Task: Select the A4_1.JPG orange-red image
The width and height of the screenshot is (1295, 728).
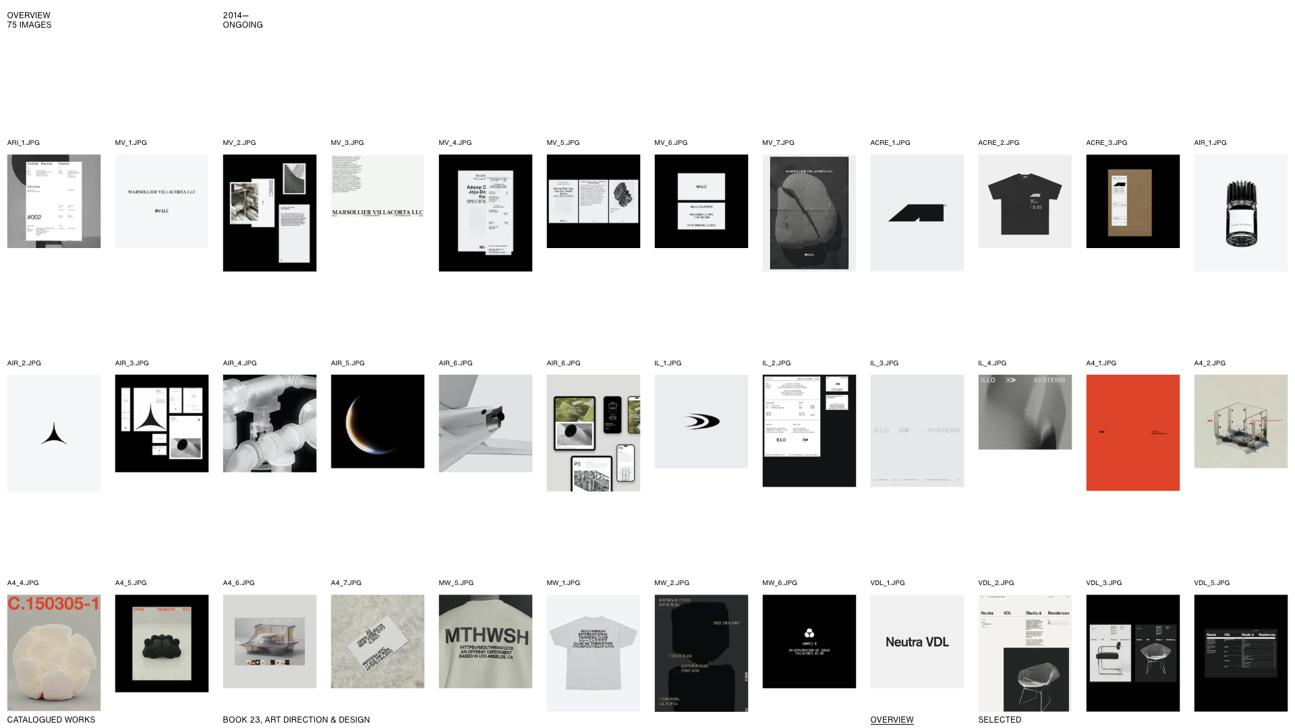Action: (x=1132, y=433)
